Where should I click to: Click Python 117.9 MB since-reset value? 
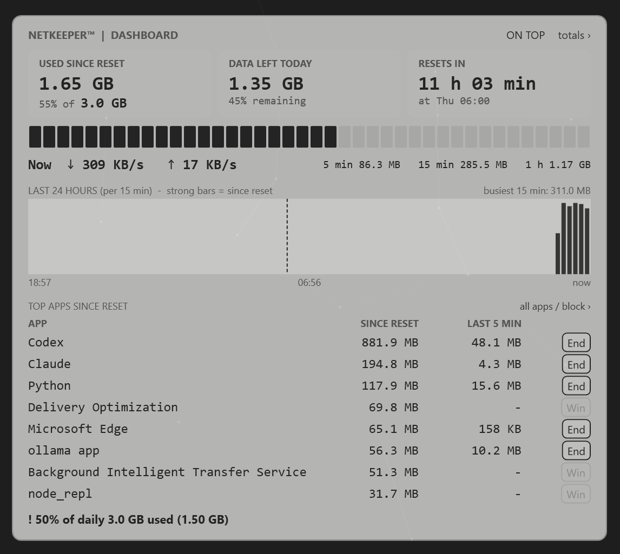pyautogui.click(x=390, y=386)
